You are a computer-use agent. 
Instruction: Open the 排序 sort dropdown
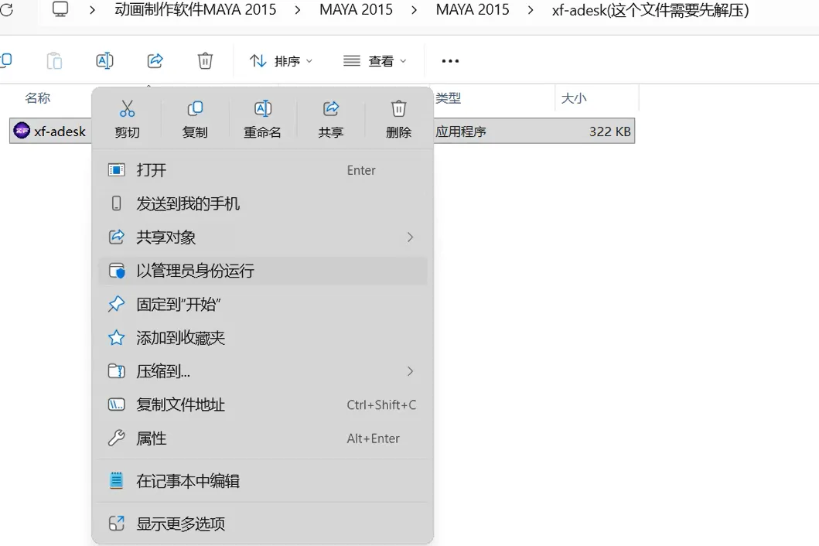click(x=281, y=61)
